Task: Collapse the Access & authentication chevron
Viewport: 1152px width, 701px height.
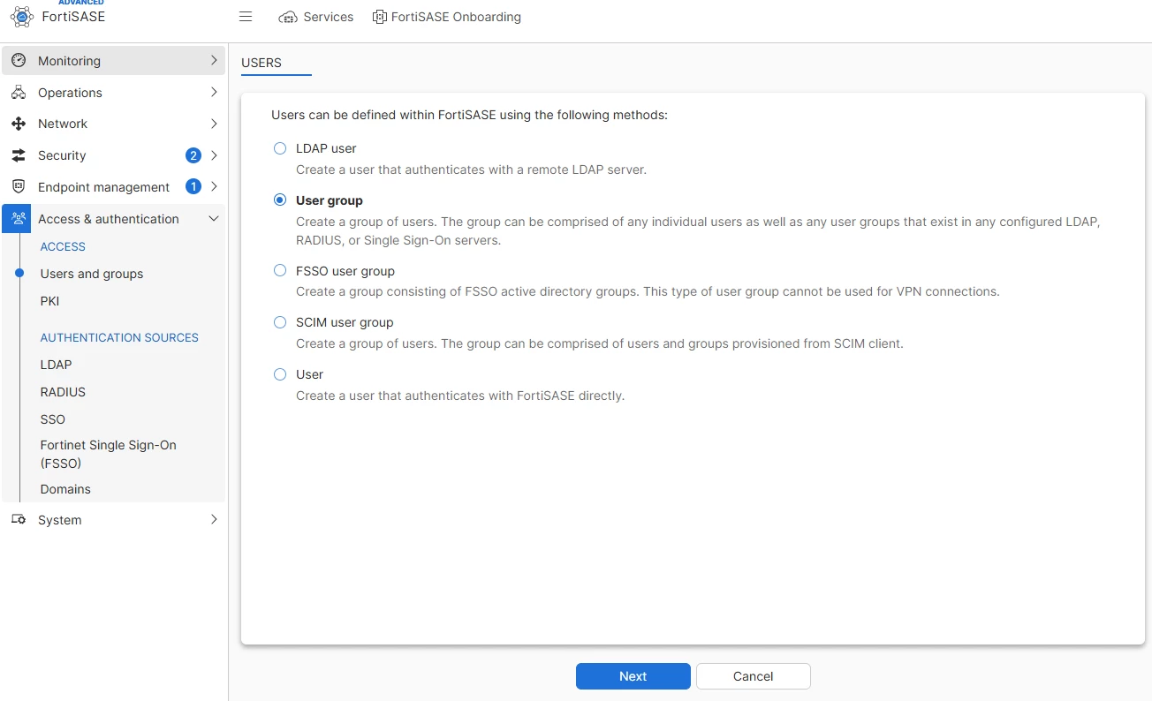Action: point(214,219)
